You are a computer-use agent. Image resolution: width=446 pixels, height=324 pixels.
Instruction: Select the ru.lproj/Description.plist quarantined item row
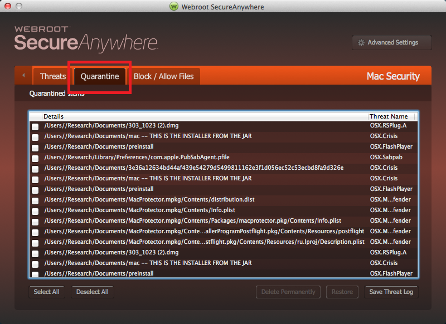(x=224, y=242)
